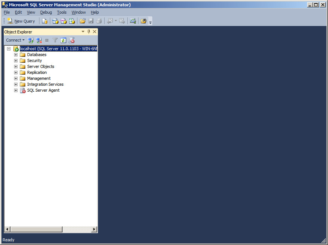328x245 pixels.
Task: Expand the Replication folder
Action: 16,72
